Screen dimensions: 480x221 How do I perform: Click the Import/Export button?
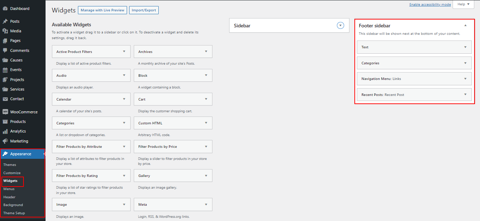tap(144, 10)
